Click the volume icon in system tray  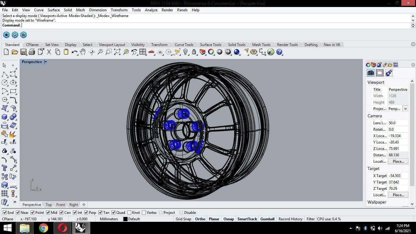tap(380, 228)
